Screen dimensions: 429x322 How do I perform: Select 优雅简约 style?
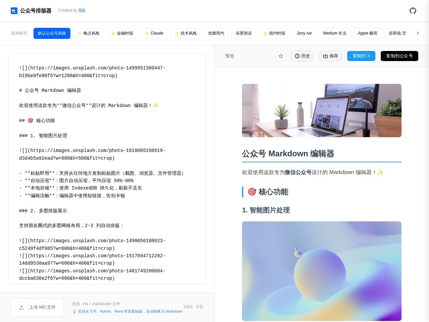coord(216,33)
